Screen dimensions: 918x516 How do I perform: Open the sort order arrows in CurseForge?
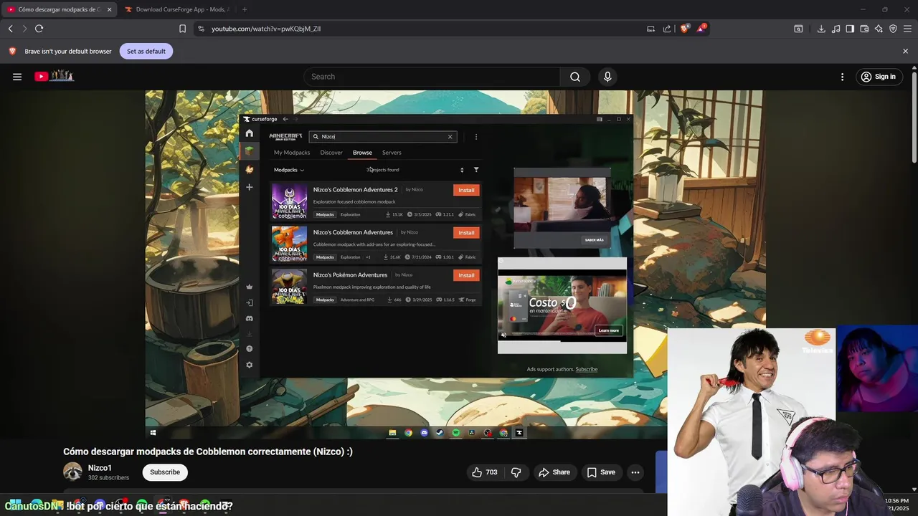pyautogui.click(x=462, y=170)
